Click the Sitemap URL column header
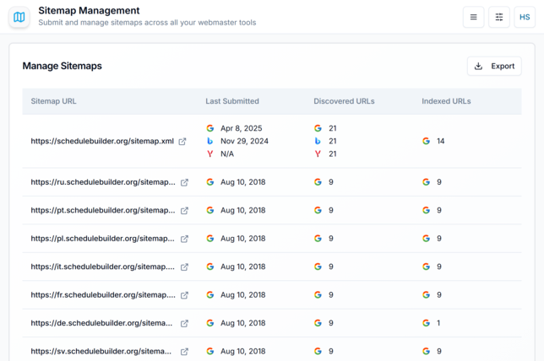This screenshot has height=361, width=544. 53,101
